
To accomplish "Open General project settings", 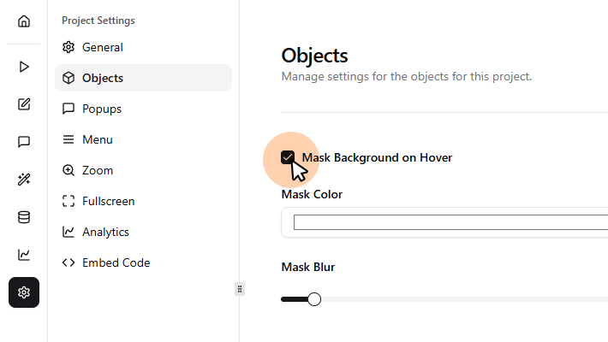I will pyautogui.click(x=102, y=47).
